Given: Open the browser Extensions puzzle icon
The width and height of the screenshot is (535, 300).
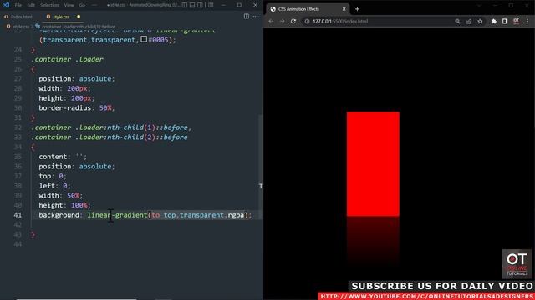Looking at the screenshot, I should 494,21.
